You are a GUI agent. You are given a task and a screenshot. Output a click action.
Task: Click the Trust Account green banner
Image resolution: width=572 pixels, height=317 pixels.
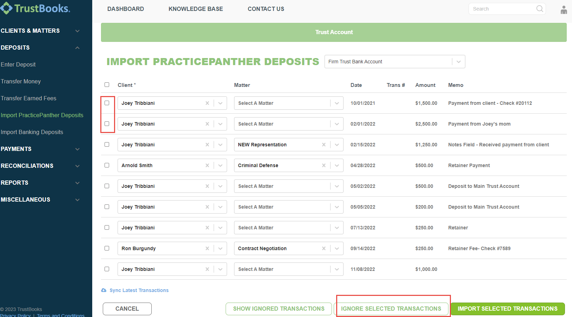[x=334, y=32]
